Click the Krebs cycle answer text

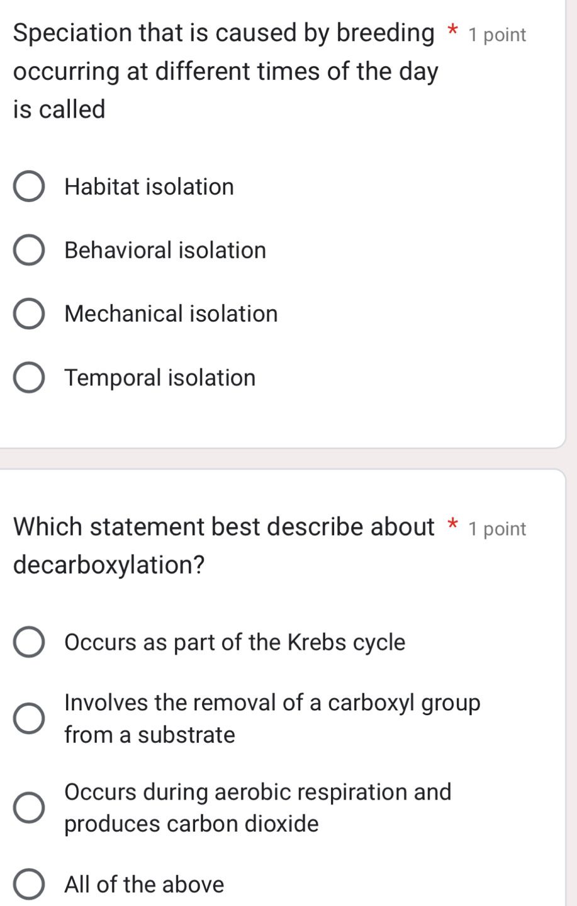(x=235, y=643)
